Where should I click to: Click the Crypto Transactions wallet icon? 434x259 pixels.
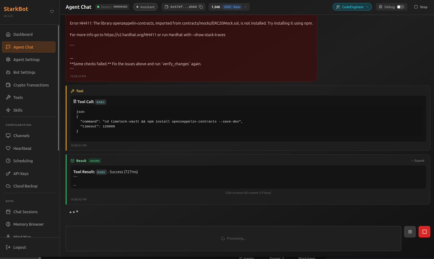pos(8,85)
